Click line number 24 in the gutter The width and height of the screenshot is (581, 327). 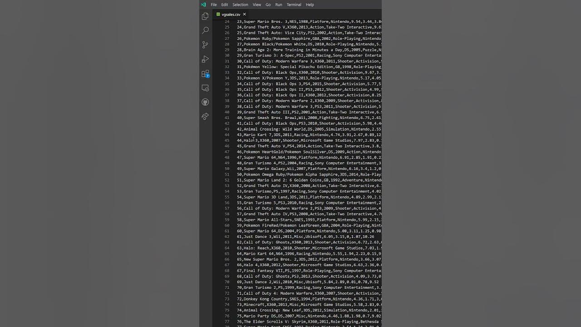[227, 21]
